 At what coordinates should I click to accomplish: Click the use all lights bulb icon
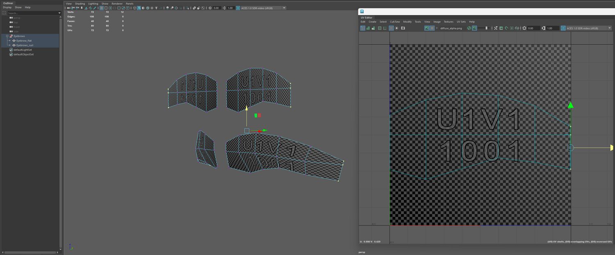(x=156, y=8)
